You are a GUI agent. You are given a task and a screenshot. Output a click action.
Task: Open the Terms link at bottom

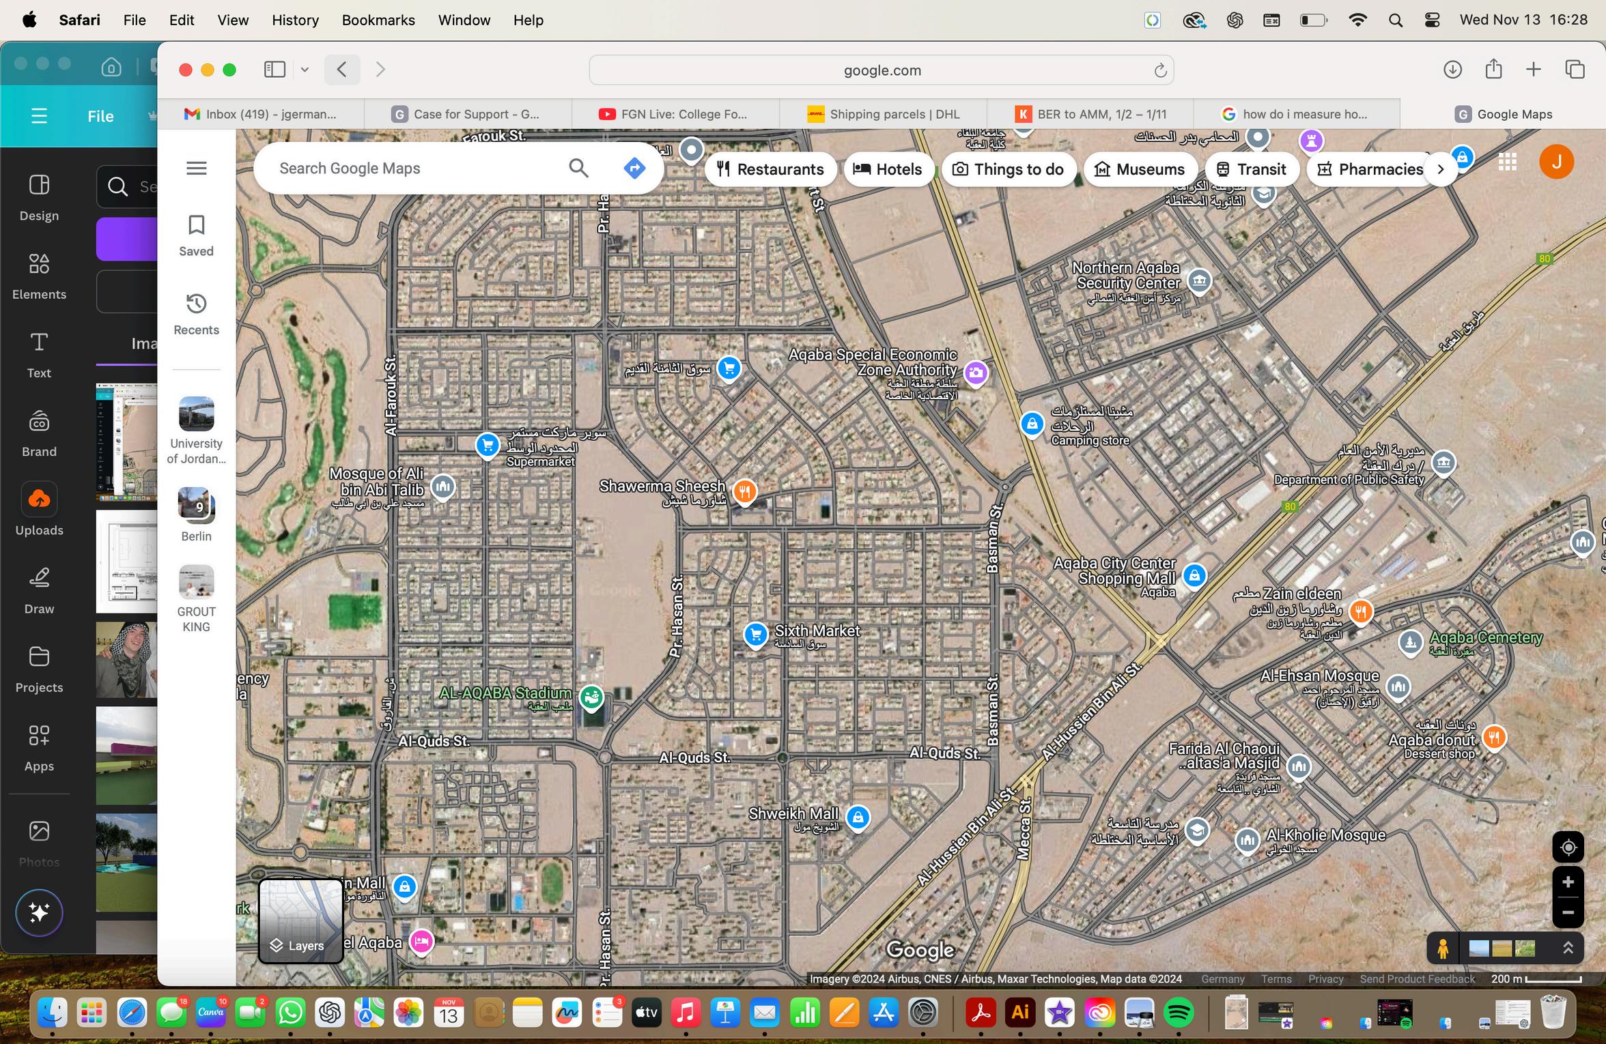(x=1276, y=979)
